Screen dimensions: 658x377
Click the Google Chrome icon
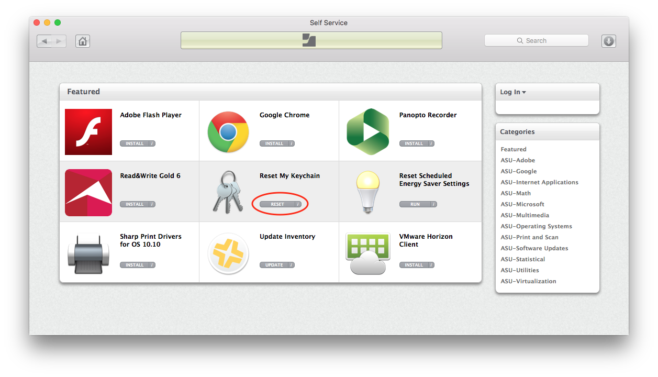pos(228,131)
